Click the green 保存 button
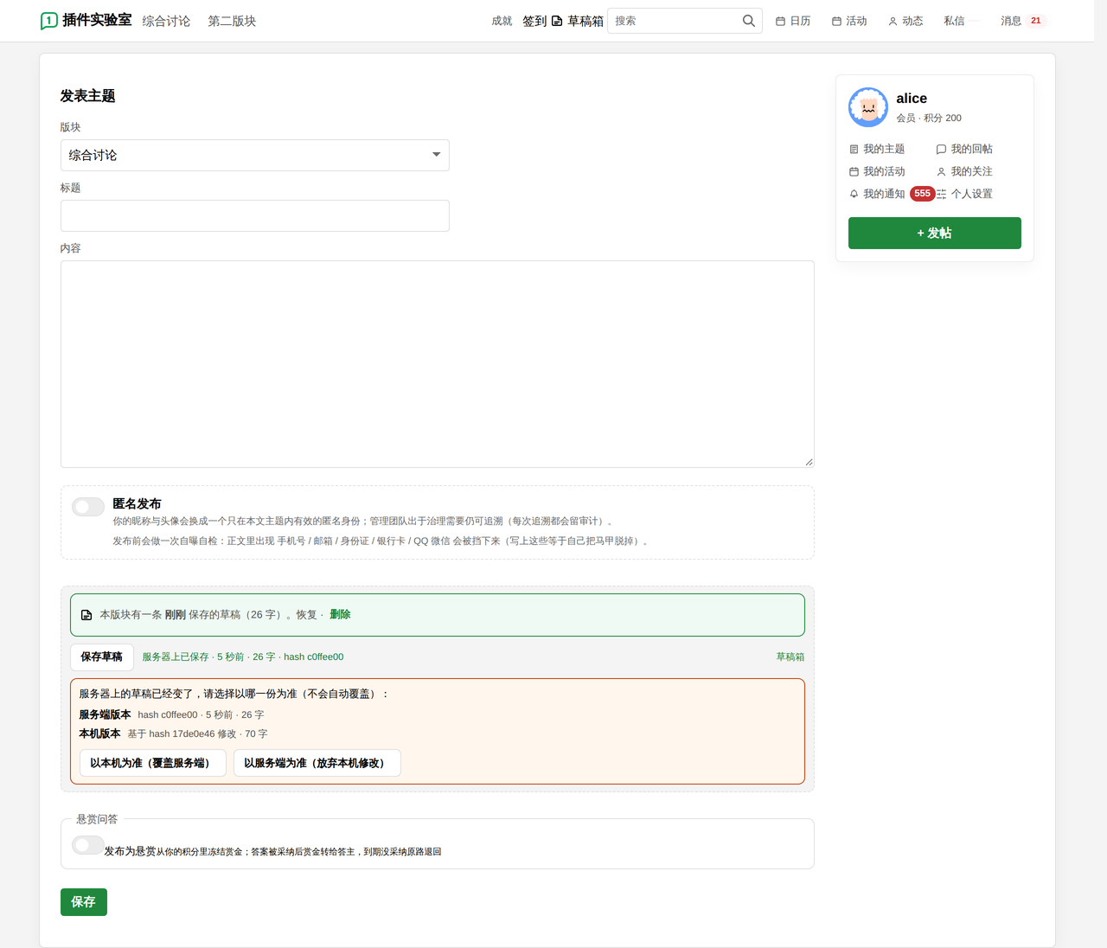Image resolution: width=1107 pixels, height=948 pixels. point(84,902)
